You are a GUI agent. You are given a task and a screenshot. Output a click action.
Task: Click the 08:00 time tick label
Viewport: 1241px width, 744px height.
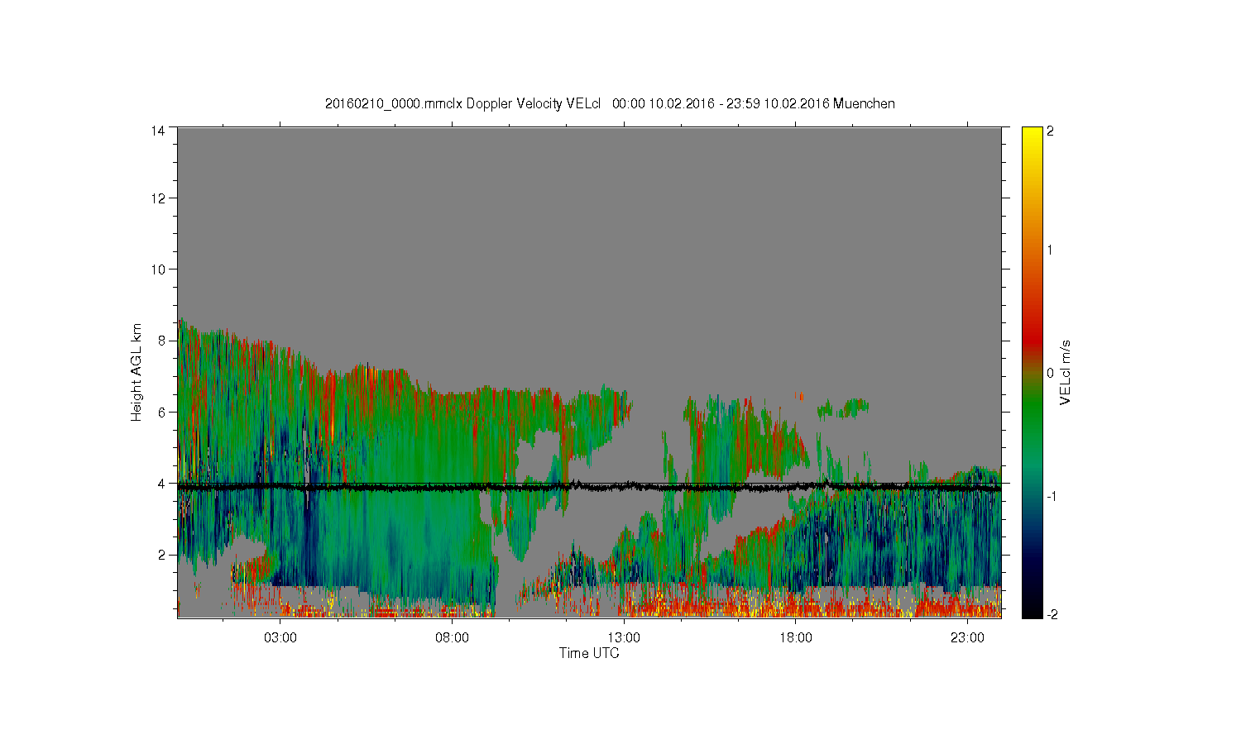click(x=452, y=637)
